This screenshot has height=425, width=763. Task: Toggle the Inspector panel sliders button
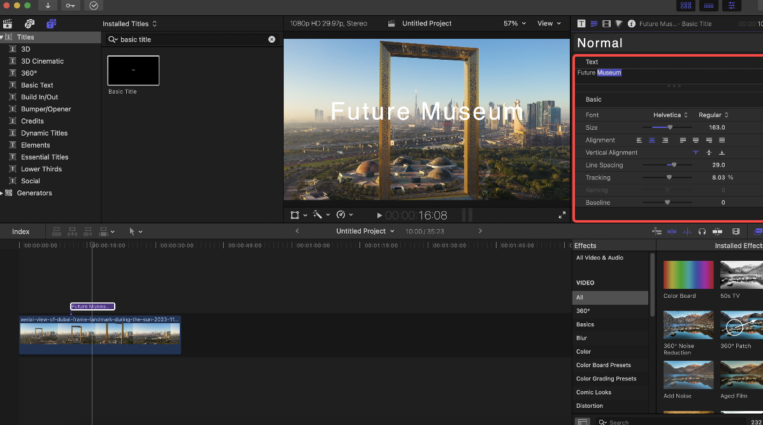[x=731, y=6]
